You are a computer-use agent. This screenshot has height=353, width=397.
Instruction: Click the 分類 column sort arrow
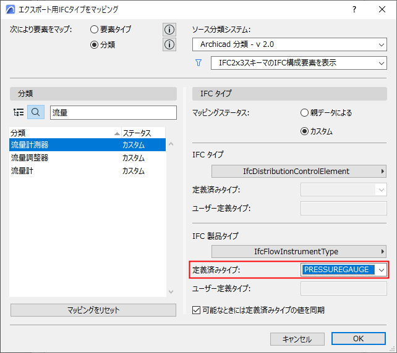point(117,133)
